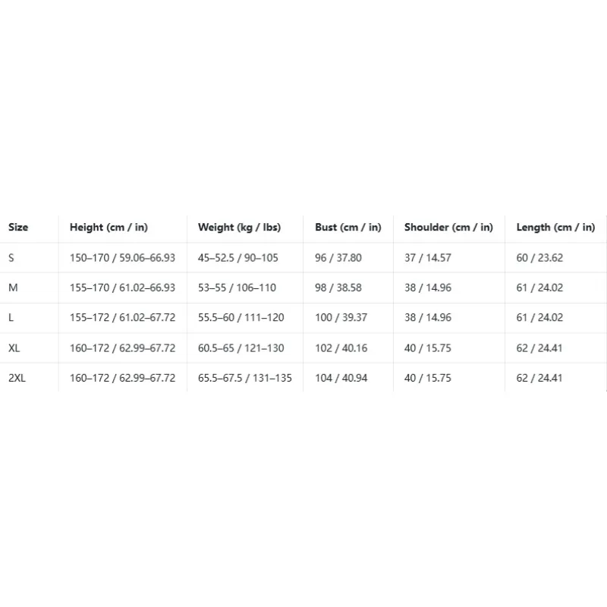This screenshot has height=607, width=607.
Task: Click the S size row label
Action: pyautogui.click(x=11, y=258)
